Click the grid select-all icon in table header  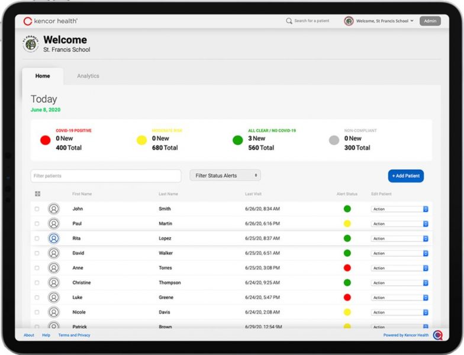(37, 194)
